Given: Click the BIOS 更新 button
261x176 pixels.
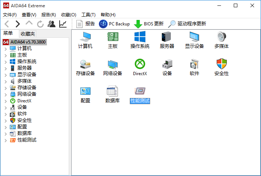Looking at the screenshot, I should pos(149,24).
